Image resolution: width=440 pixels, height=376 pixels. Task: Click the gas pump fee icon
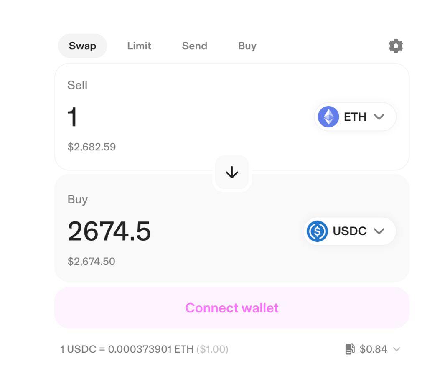(350, 349)
